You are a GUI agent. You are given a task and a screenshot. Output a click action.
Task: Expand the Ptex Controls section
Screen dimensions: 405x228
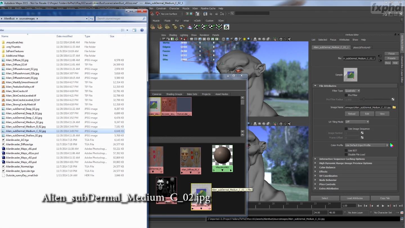coord(355,184)
